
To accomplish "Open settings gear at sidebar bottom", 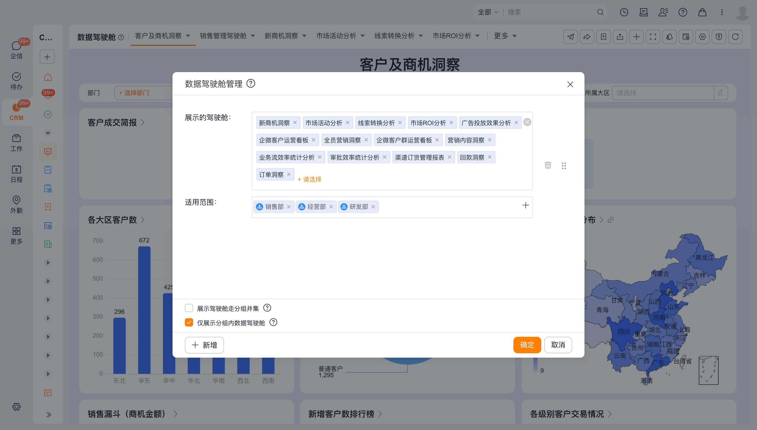I will tap(16, 407).
